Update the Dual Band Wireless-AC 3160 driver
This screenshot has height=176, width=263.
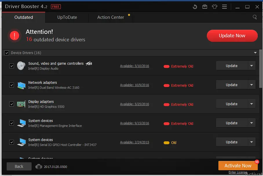click(232, 85)
